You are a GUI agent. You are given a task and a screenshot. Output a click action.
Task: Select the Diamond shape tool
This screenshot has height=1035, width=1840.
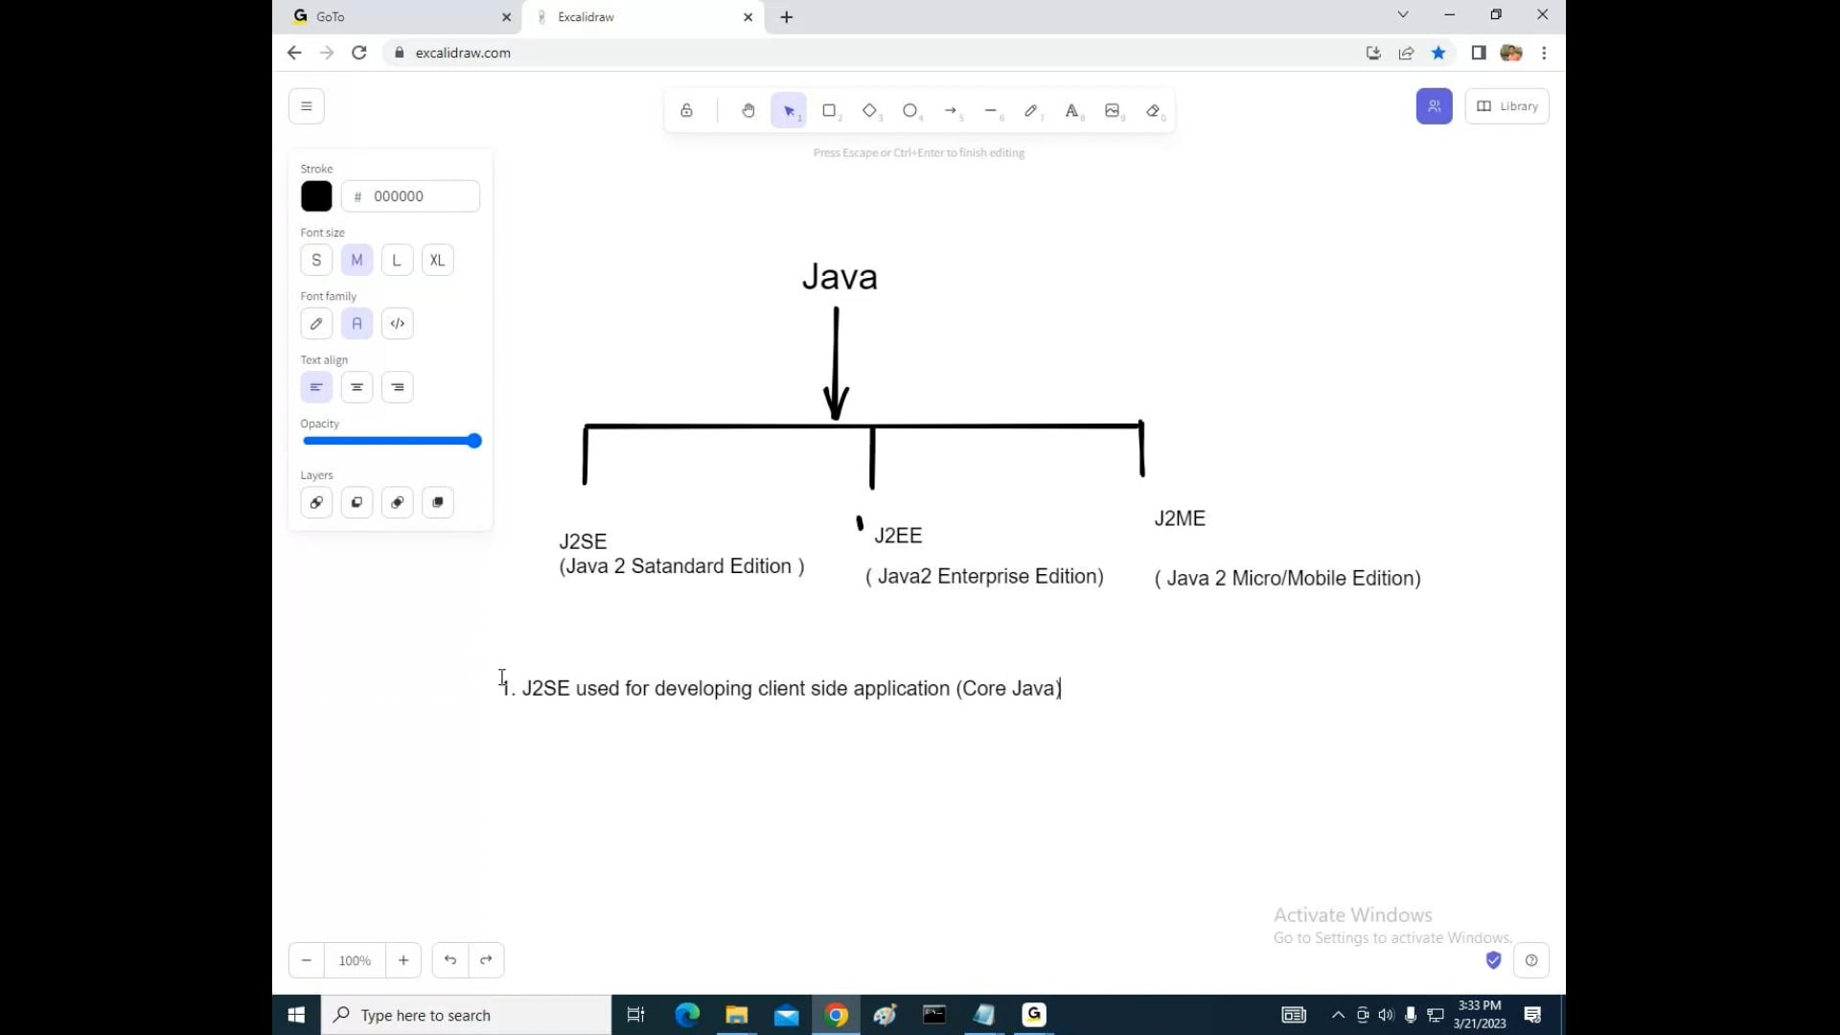(x=870, y=110)
